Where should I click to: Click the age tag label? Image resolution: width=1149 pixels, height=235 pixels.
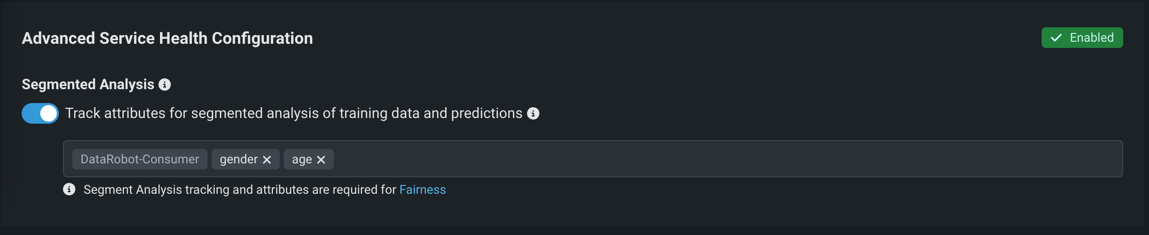[x=301, y=159]
